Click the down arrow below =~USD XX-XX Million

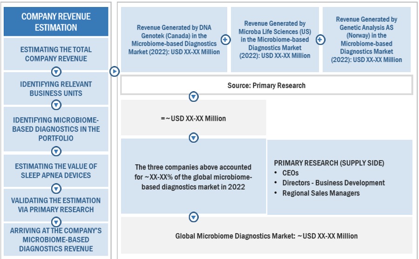click(194, 138)
